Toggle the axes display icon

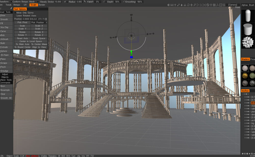point(218,5)
